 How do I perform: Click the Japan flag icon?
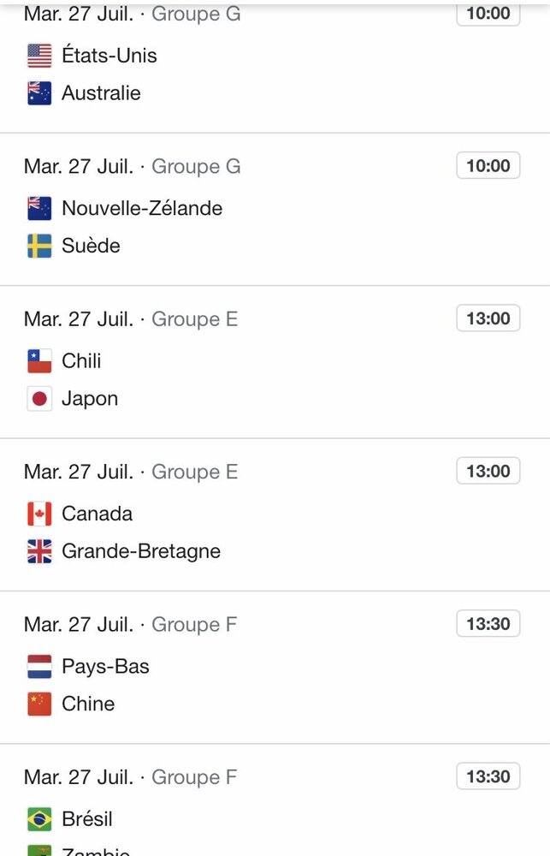(x=39, y=399)
